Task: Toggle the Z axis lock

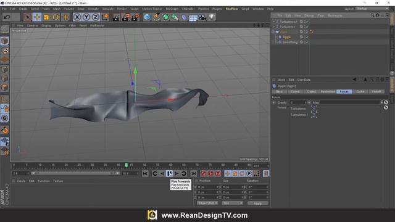Action: pos(95,17)
